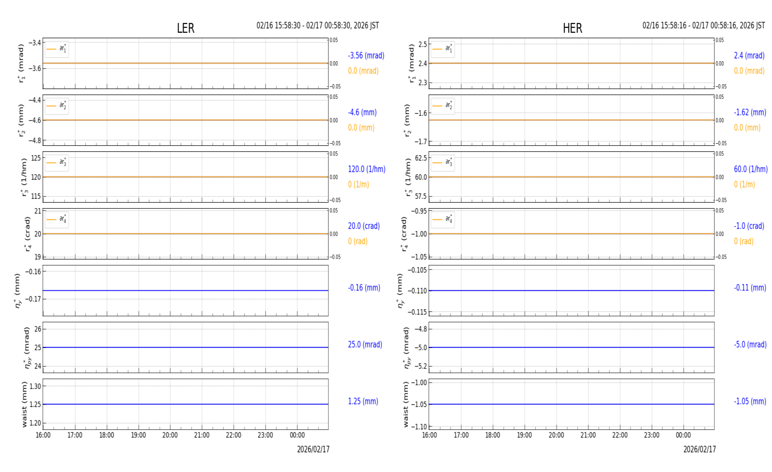Screen dimensions: 772x472
Task: Click the LER value -3.56 (mrad)
Action: pyautogui.click(x=366, y=56)
